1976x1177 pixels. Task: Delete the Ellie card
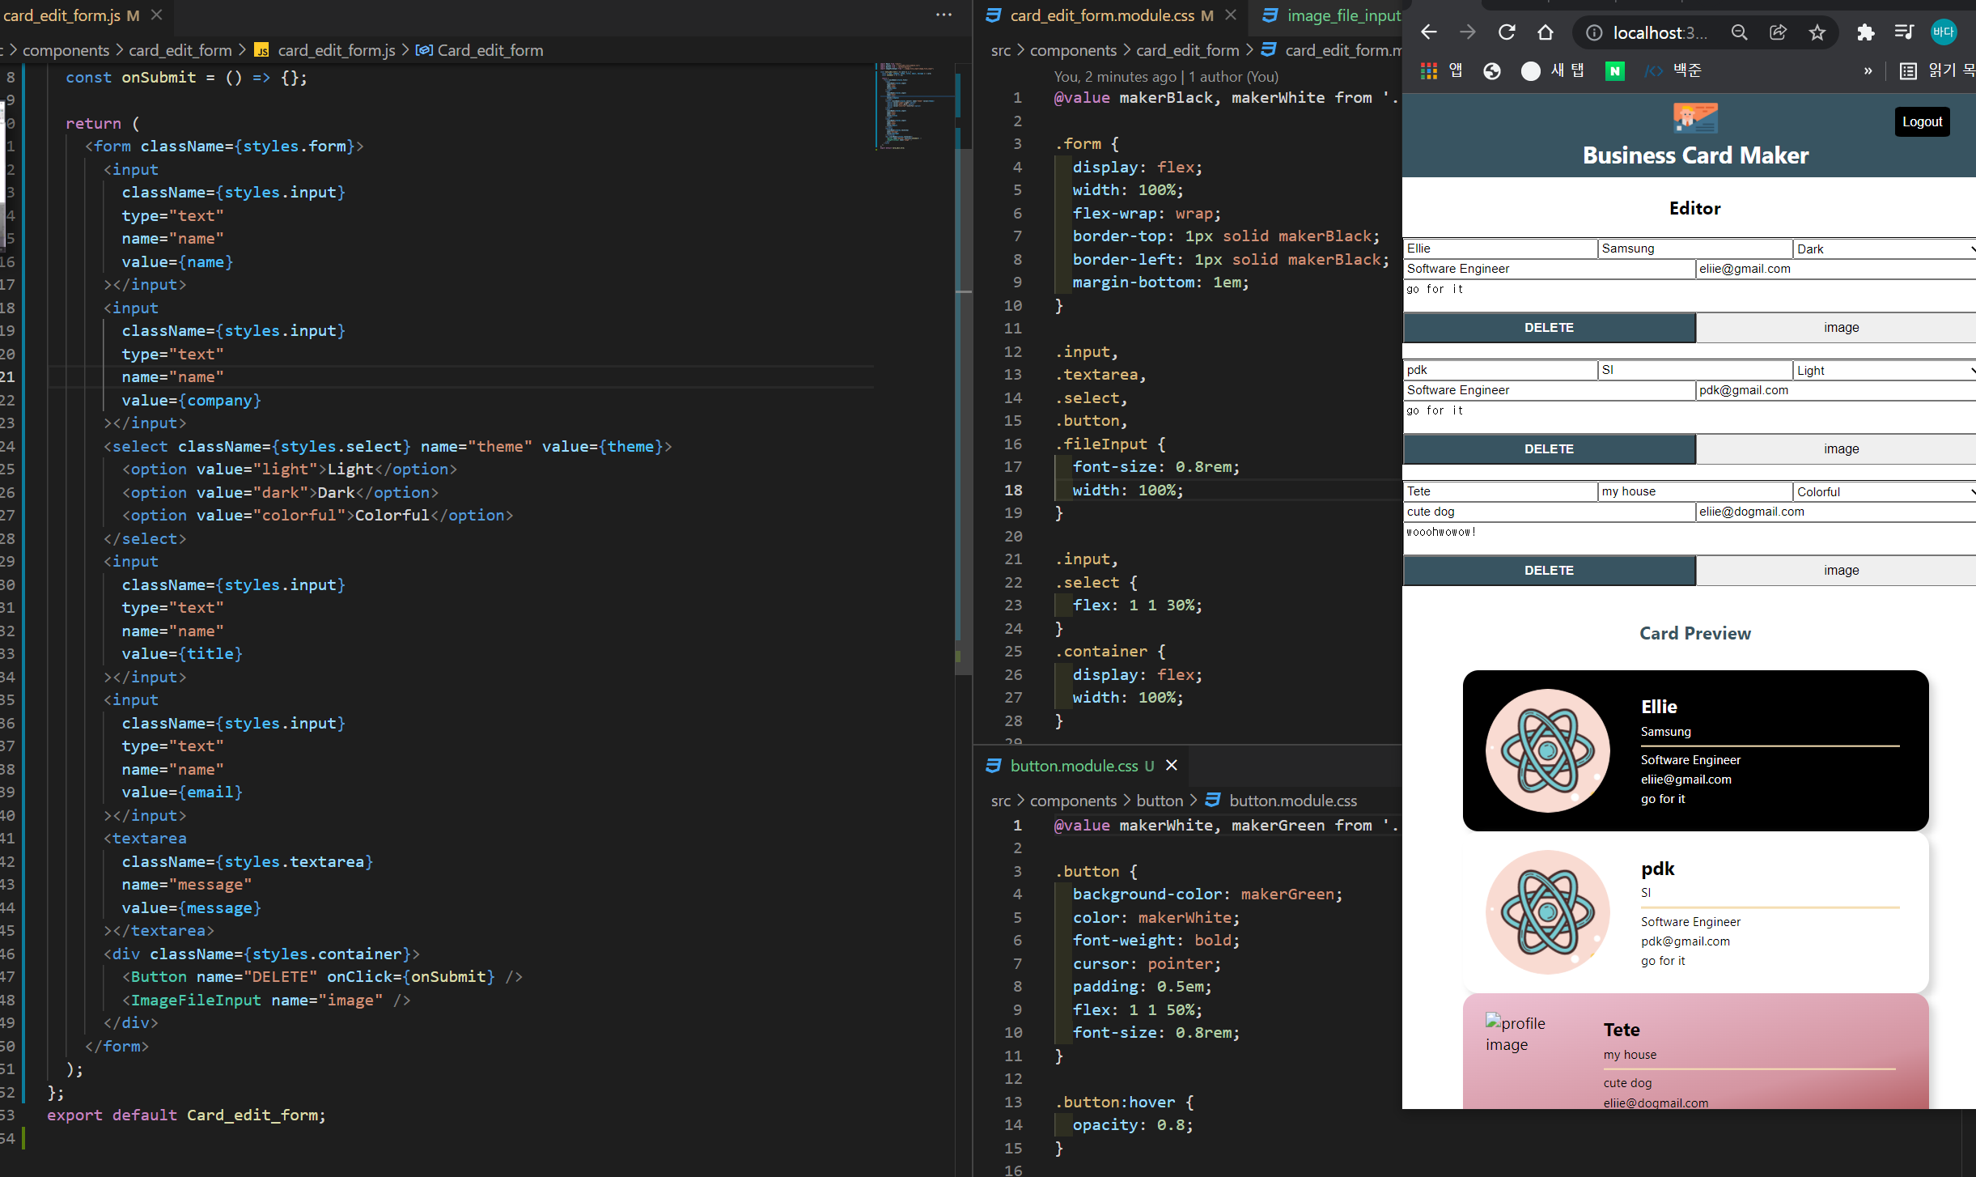[x=1549, y=328]
